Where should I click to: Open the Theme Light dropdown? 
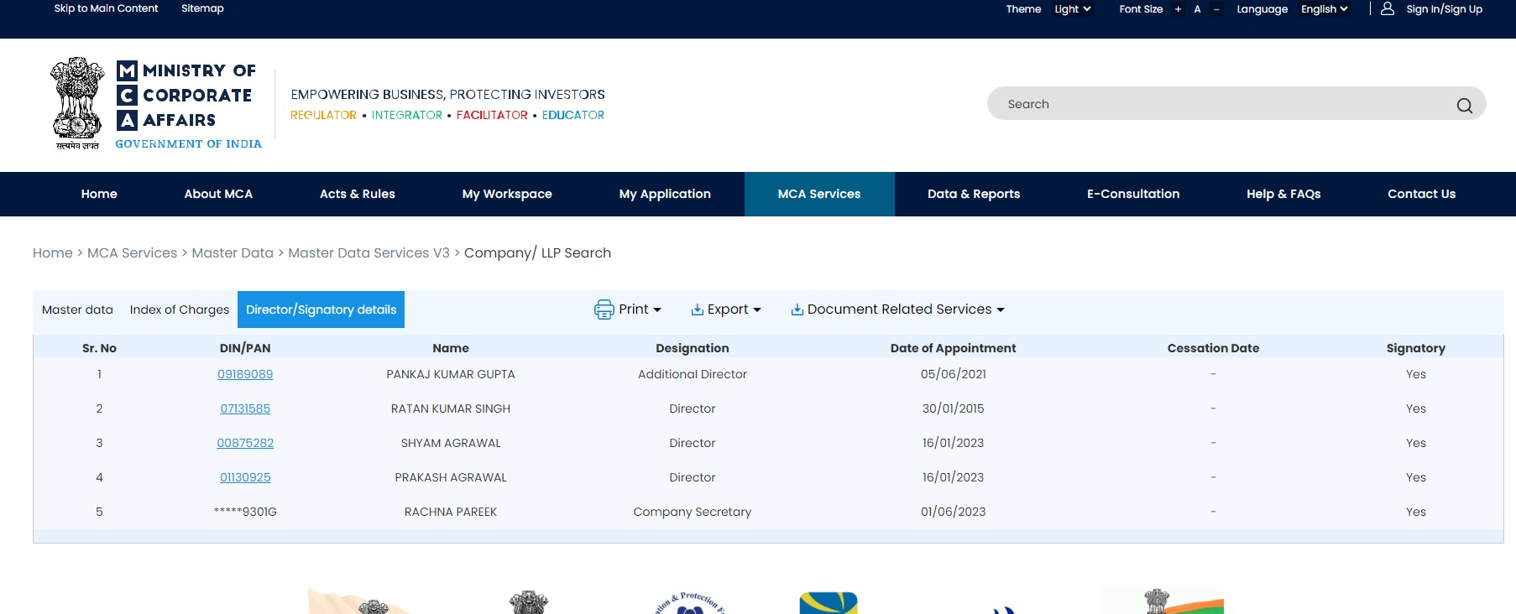point(1073,9)
